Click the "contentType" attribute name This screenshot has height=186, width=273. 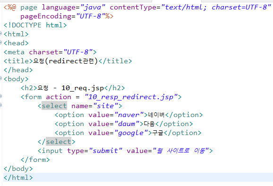(x=133, y=7)
